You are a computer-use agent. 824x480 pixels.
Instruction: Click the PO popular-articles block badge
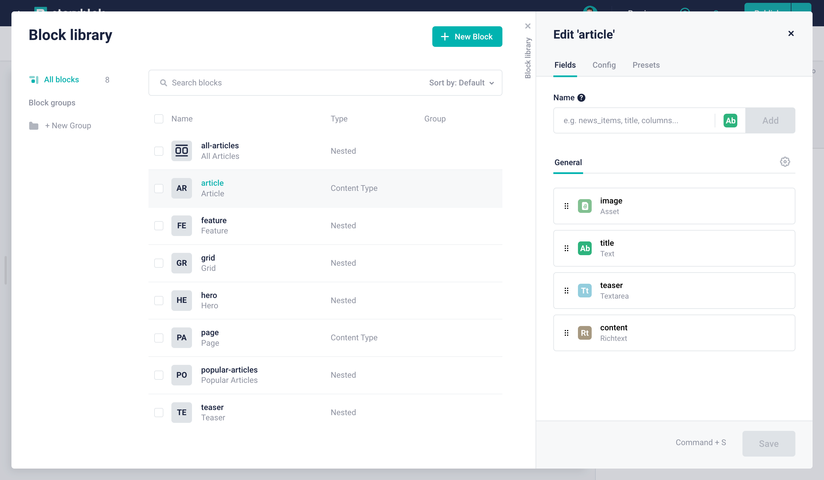point(181,375)
